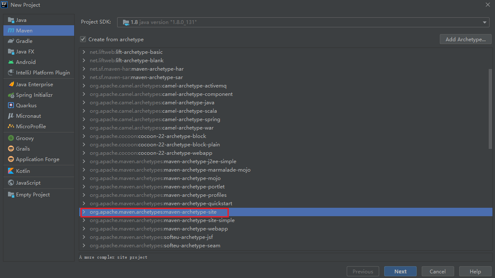Click the MicroProfile icon
This screenshot has height=278, width=495.
point(11,127)
